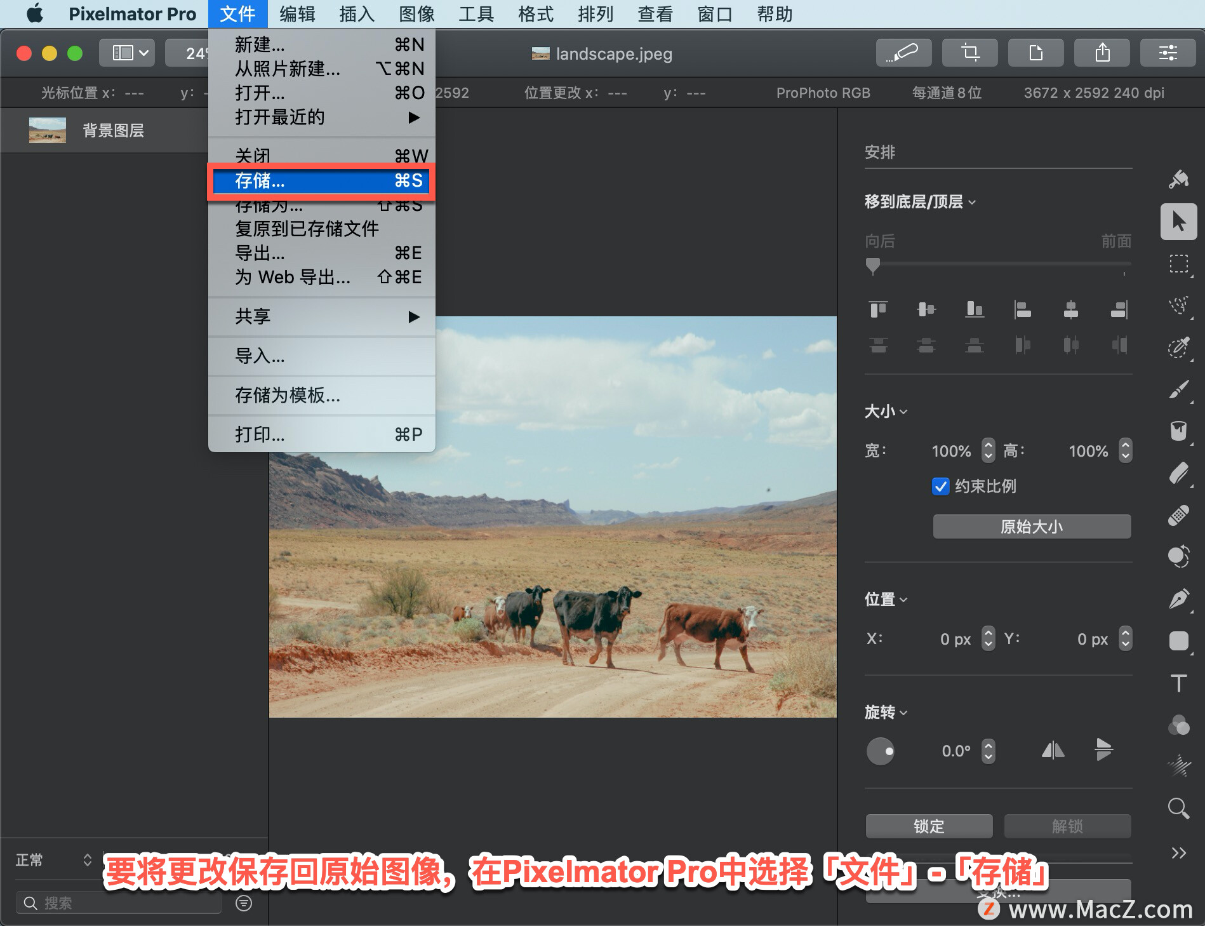Flip layer horizontally
1205x926 pixels.
pyautogui.click(x=1053, y=751)
